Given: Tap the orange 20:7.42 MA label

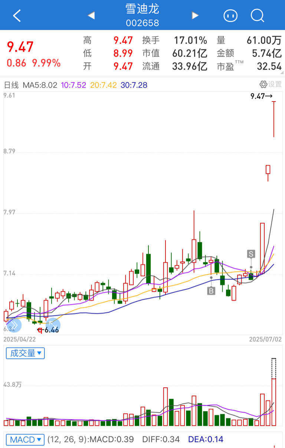Looking at the screenshot, I should (x=104, y=85).
